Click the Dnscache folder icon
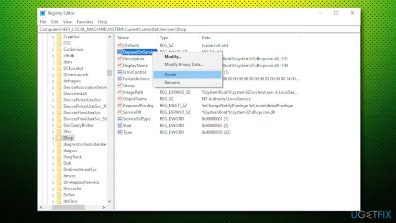 [59, 189]
